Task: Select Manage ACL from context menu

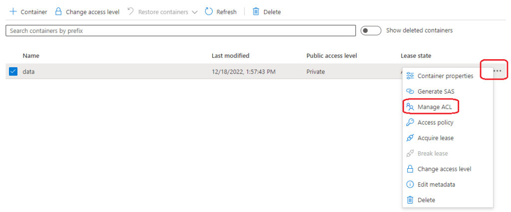Action: (x=435, y=107)
